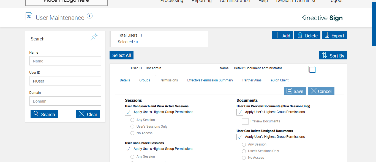Screen dimensions: 376x162
Task: Clear the search fields
Action: pyautogui.click(x=88, y=114)
